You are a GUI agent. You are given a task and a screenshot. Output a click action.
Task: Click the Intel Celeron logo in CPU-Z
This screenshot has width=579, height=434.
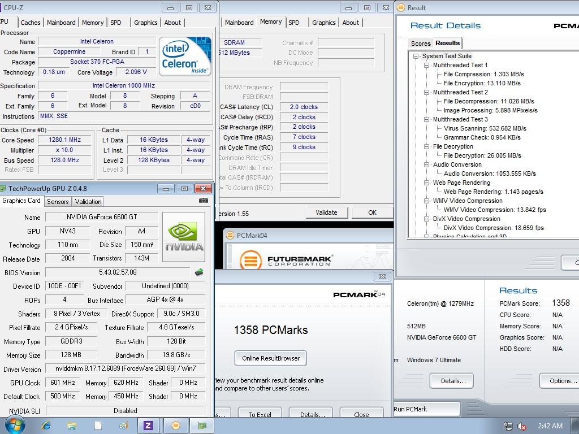[x=185, y=56]
